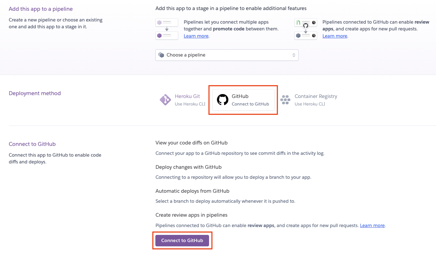
Task: Click 'Add this app to a stage' description
Action: [231, 8]
